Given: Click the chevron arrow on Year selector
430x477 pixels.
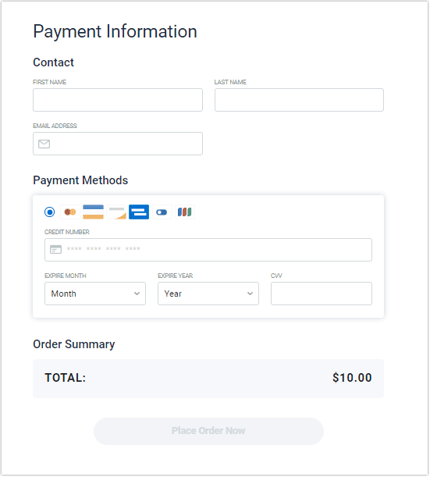Looking at the screenshot, I should [x=250, y=294].
